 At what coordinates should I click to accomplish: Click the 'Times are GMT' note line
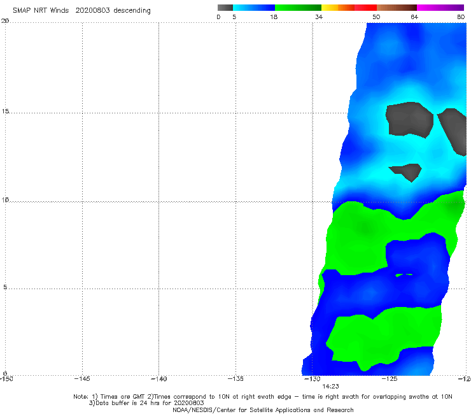pyautogui.click(x=263, y=397)
